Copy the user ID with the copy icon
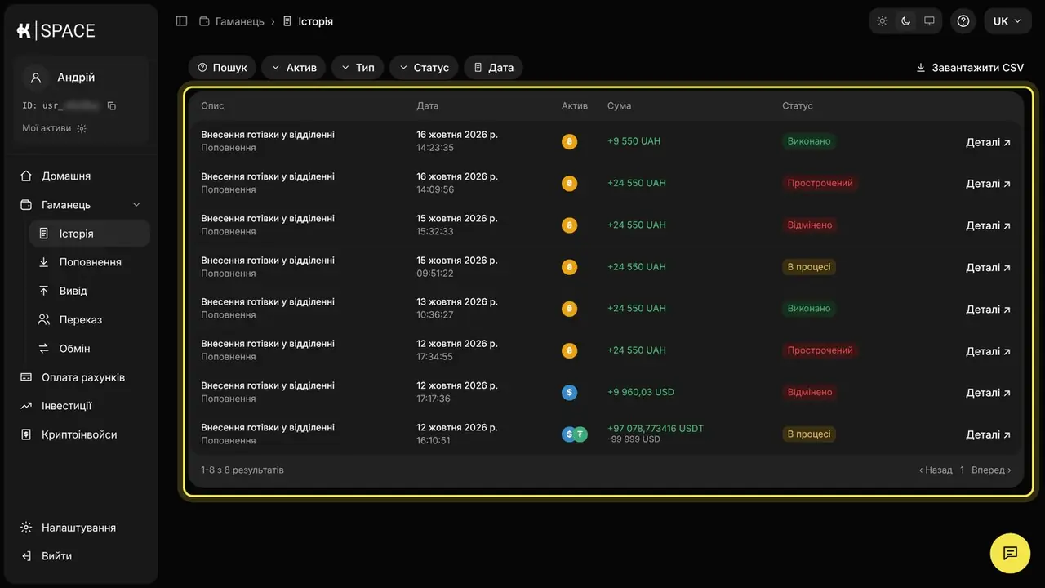This screenshot has width=1045, height=588. pyautogui.click(x=112, y=106)
